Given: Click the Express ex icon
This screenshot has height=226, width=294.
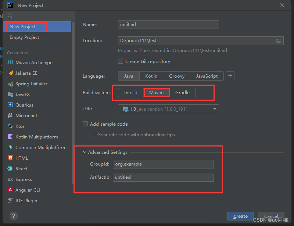Looking at the screenshot, I should pyautogui.click(x=10, y=179).
